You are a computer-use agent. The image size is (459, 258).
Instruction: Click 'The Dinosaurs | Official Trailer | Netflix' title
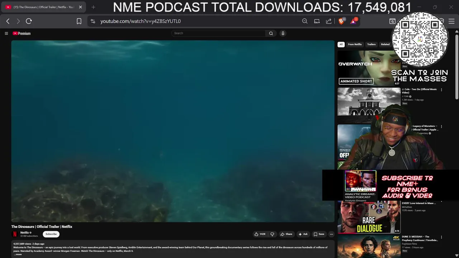[x=42, y=226]
